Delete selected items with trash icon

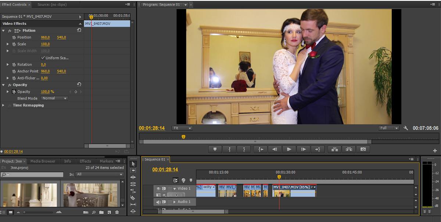117,212
